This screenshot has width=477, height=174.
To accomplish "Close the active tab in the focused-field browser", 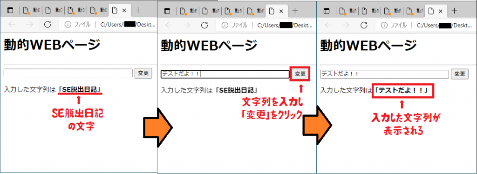I will tap(281, 11).
